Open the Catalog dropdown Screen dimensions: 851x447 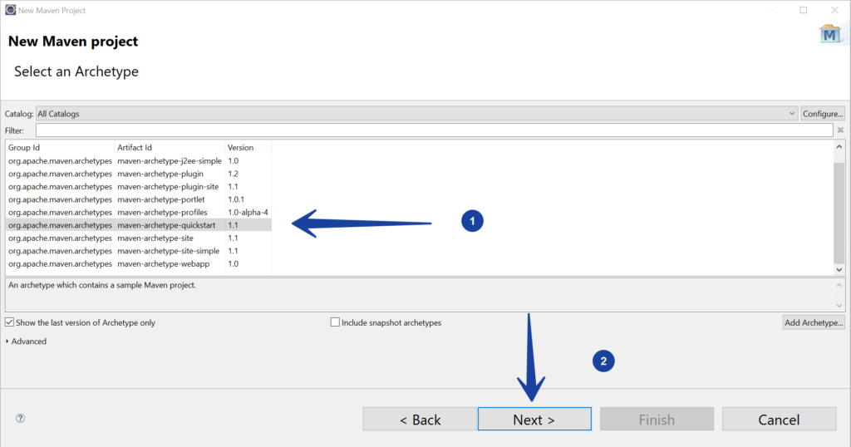click(417, 113)
